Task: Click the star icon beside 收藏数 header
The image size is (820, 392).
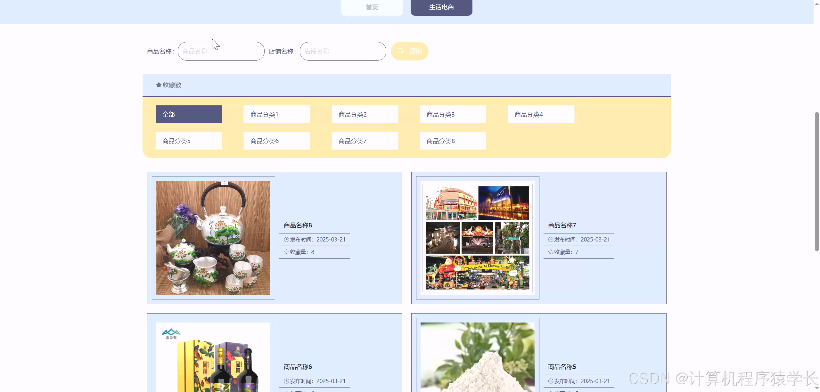Action: [x=158, y=85]
